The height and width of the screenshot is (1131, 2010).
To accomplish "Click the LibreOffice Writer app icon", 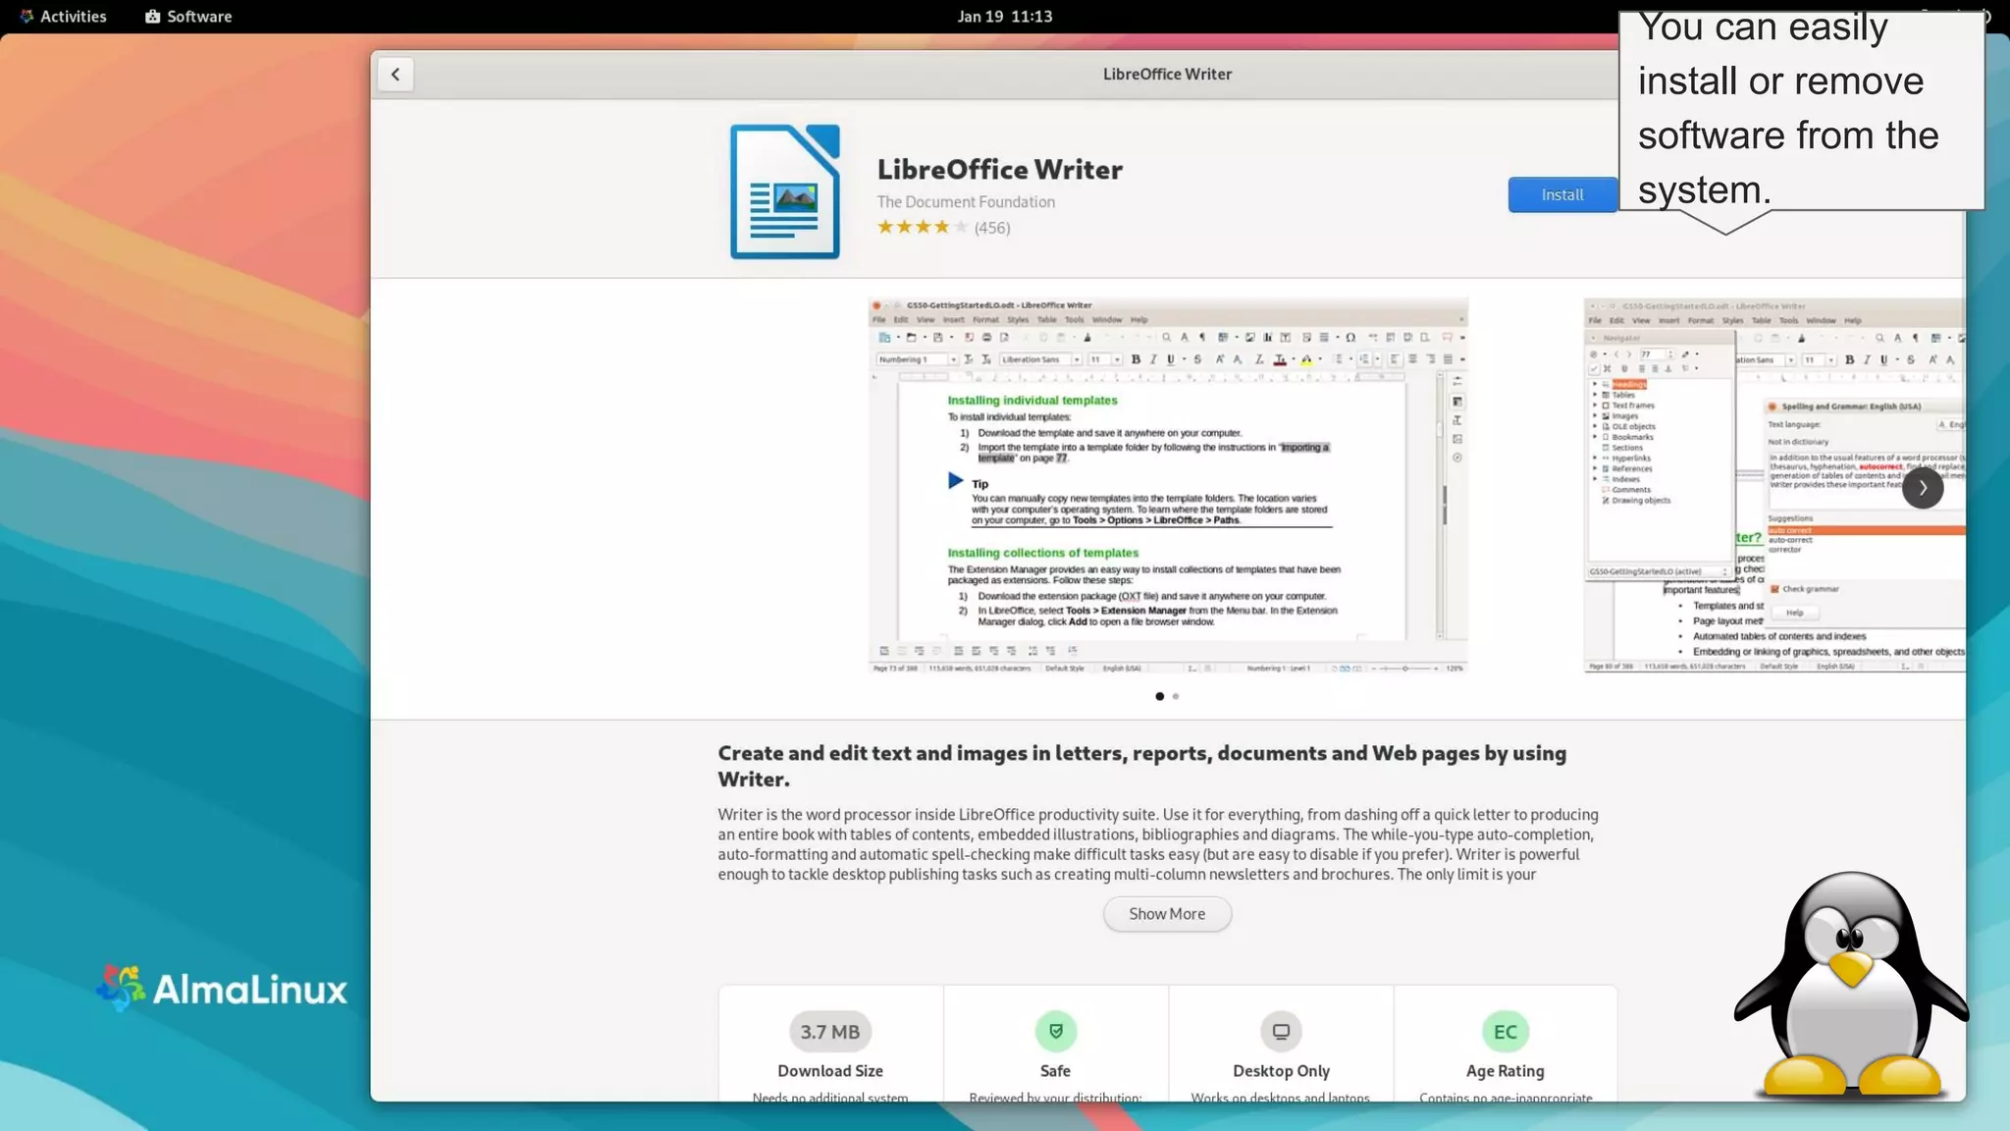I will 785,191.
